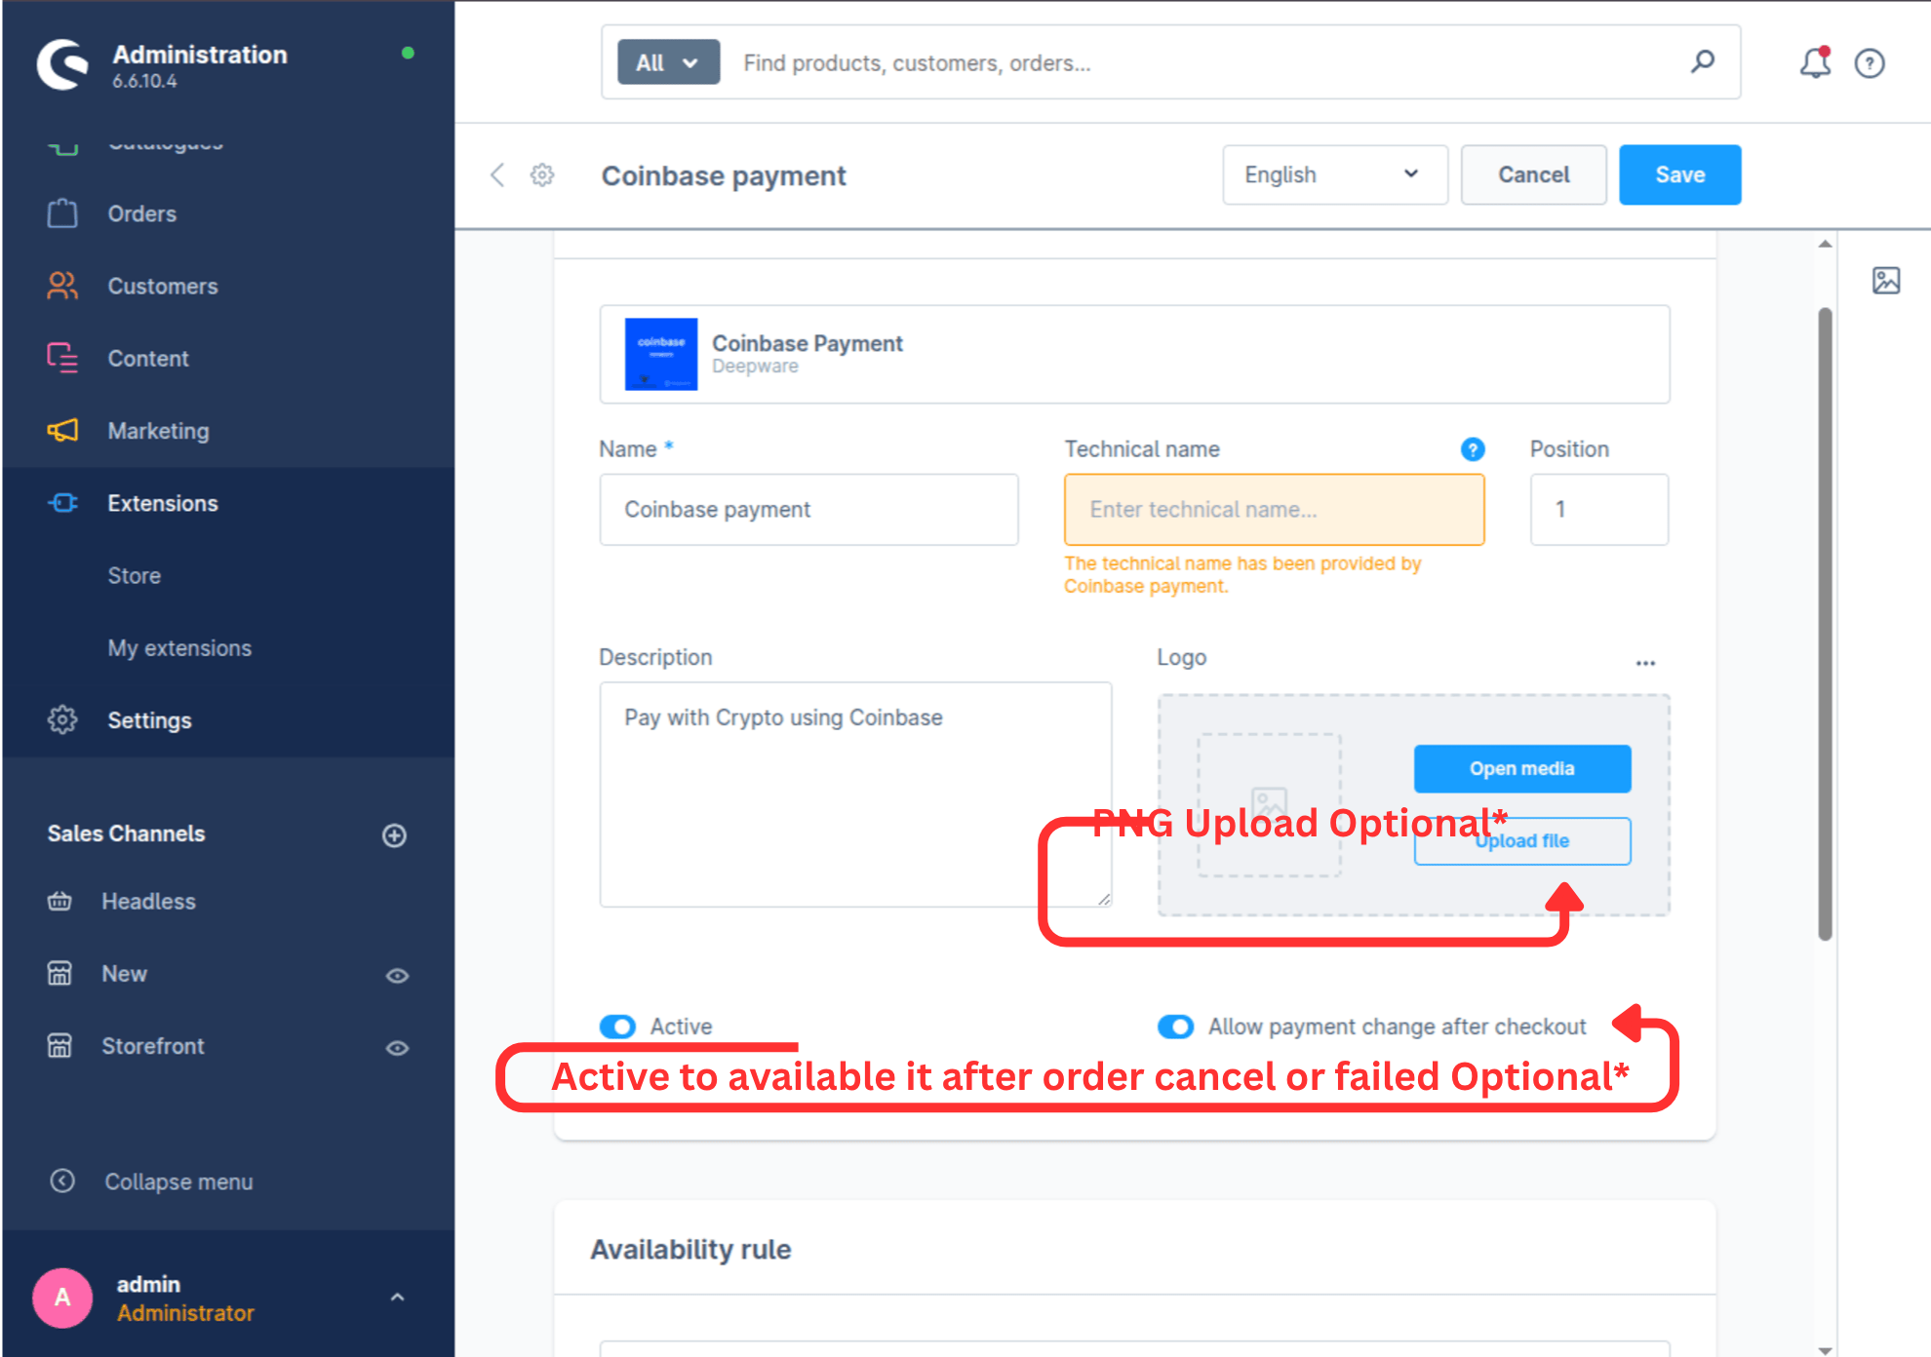This screenshot has width=1931, height=1357.
Task: Click the admin avatar circle
Action: click(62, 1298)
